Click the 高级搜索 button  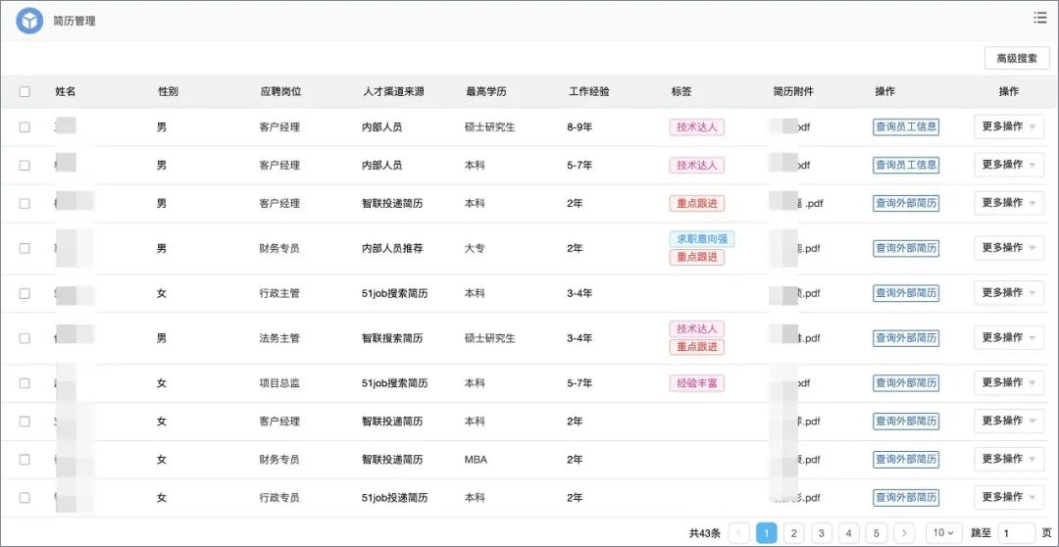pos(1017,59)
